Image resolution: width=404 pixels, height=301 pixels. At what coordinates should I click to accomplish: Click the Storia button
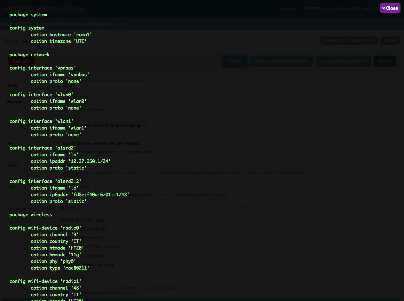390,41
